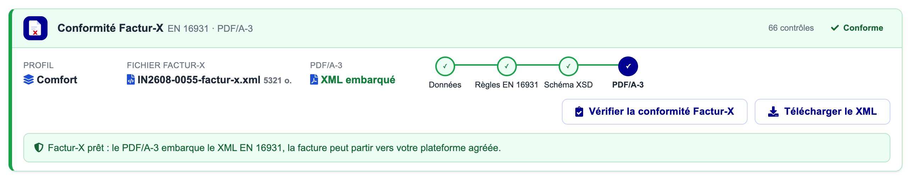Click the green checkmark next to Conforme
Screen dimensions: 911x180
[x=835, y=28]
